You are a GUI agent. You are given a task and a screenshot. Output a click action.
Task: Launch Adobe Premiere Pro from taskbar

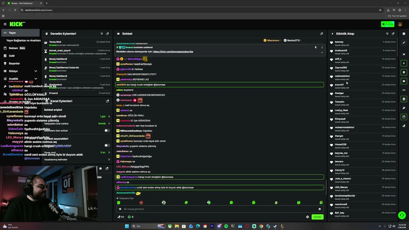(x=212, y=226)
